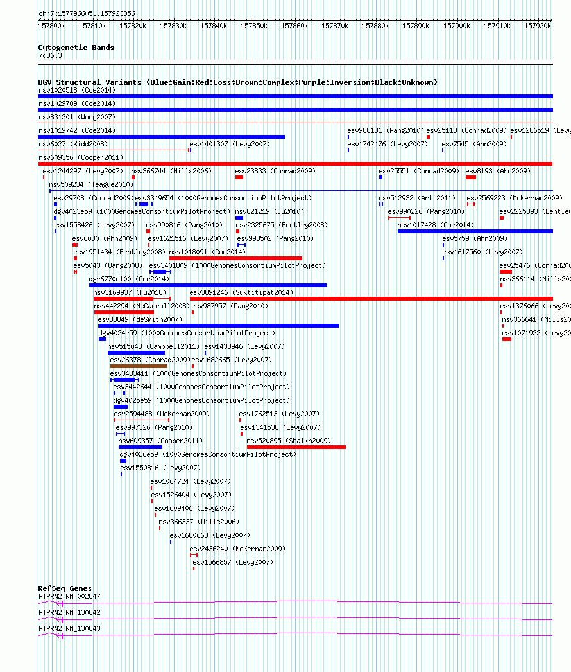Select nsv1018091 (Coe2014) red bar
Viewport: 571px width, 672px height.
[236, 258]
